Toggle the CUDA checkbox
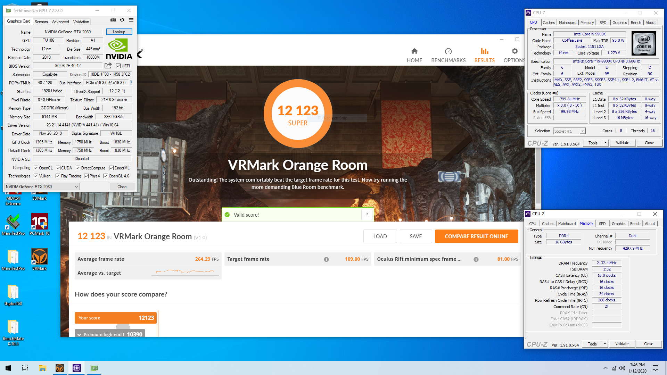Screen dimensions: 667x375 [58, 168]
